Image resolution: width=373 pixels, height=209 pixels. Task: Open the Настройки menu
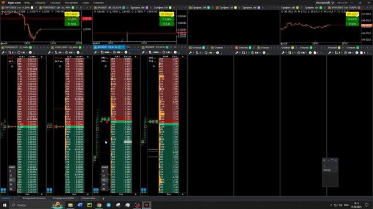point(71,2)
